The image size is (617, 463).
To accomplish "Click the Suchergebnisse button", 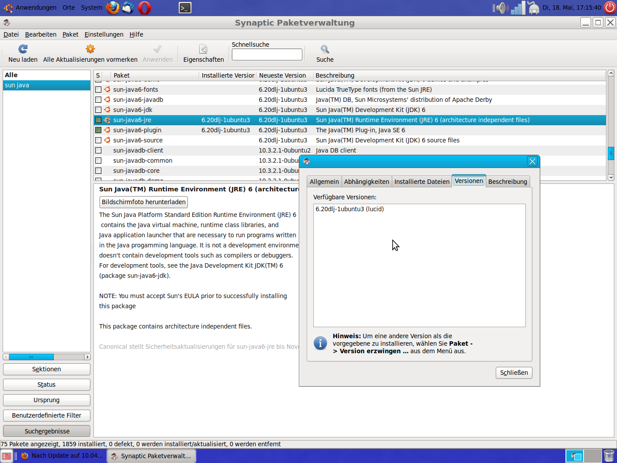I will (x=47, y=431).
